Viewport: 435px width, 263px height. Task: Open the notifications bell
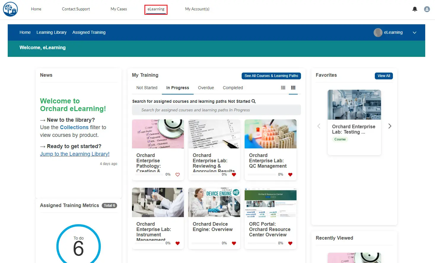[415, 9]
